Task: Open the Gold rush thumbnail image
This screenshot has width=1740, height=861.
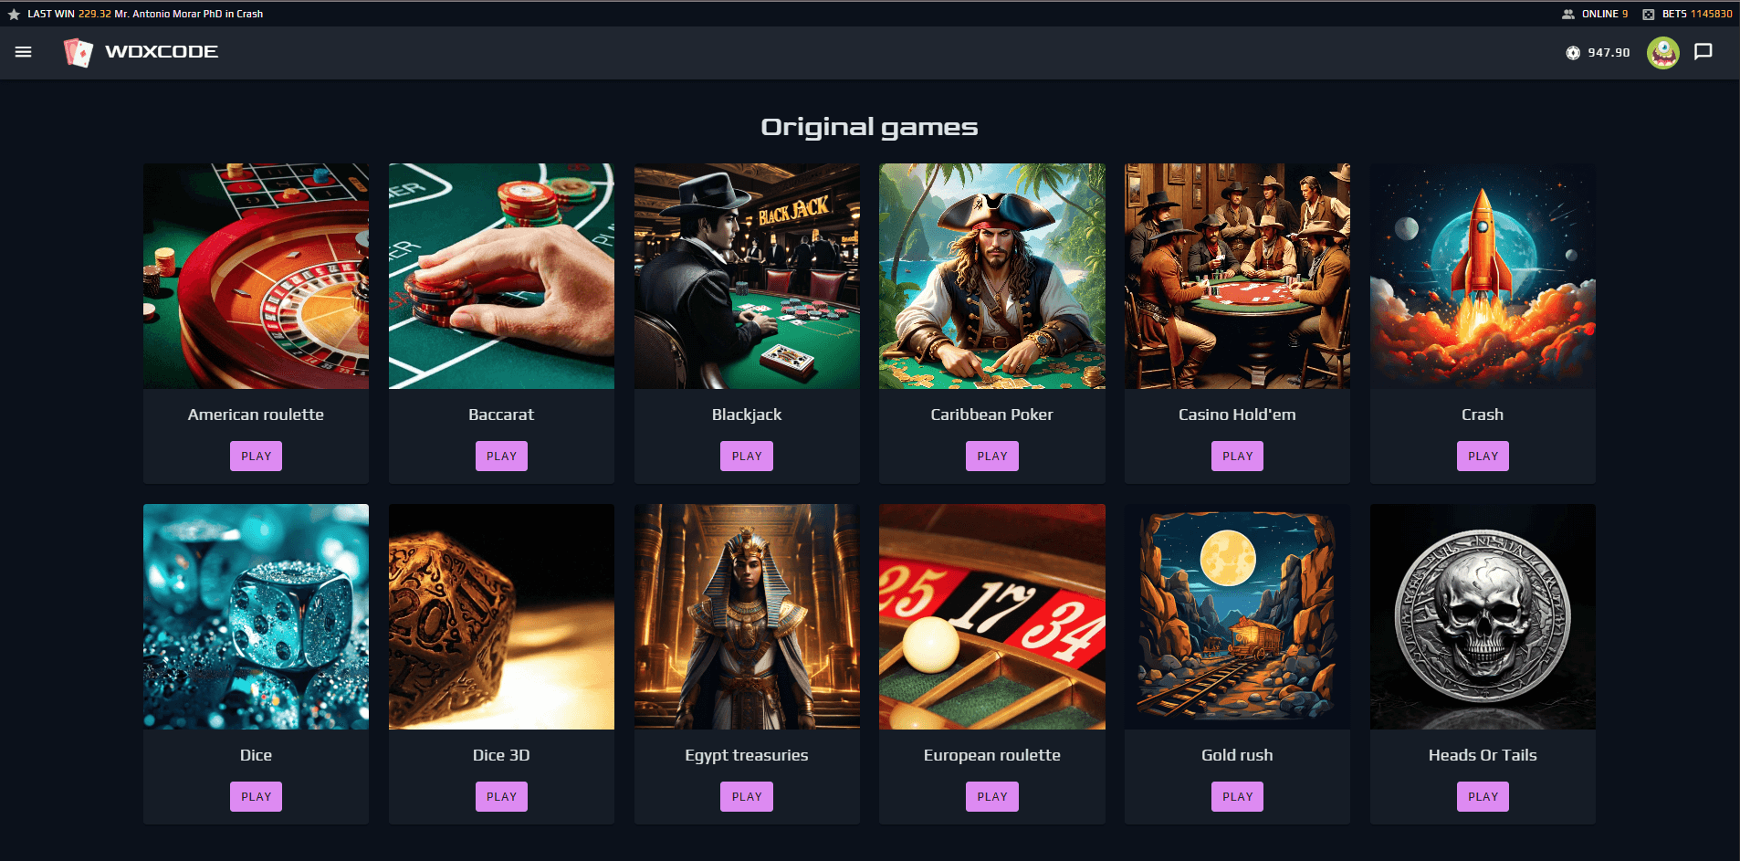Action: click(x=1237, y=616)
